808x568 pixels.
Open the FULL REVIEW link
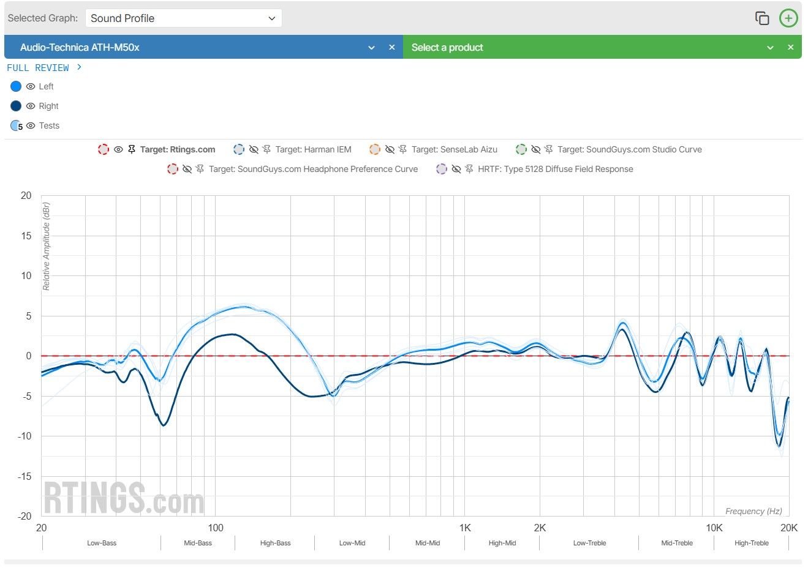pos(44,67)
